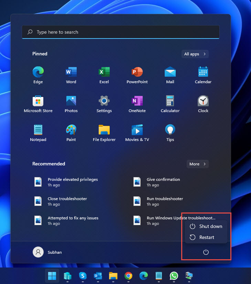Show More recommended items
This screenshot has width=251, height=284.
[198, 164]
